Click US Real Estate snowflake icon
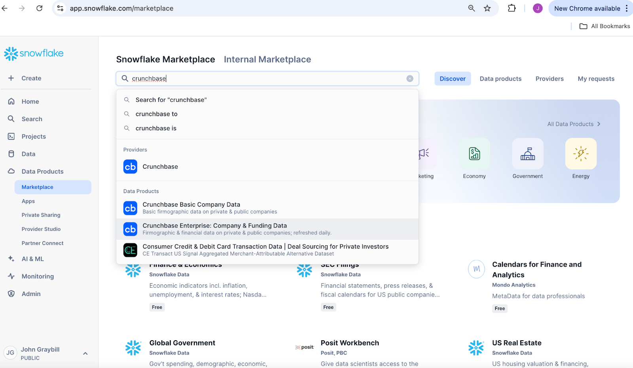This screenshot has height=368, width=633. click(x=476, y=348)
